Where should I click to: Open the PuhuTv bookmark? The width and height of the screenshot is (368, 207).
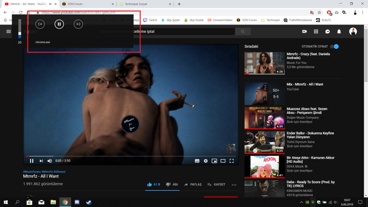click(x=323, y=20)
